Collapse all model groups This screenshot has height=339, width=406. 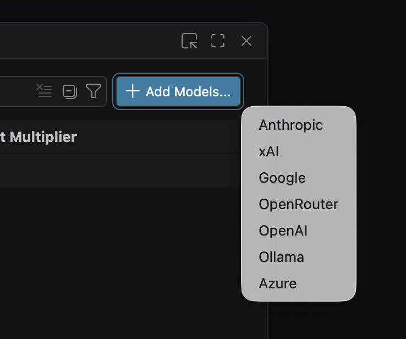click(69, 91)
